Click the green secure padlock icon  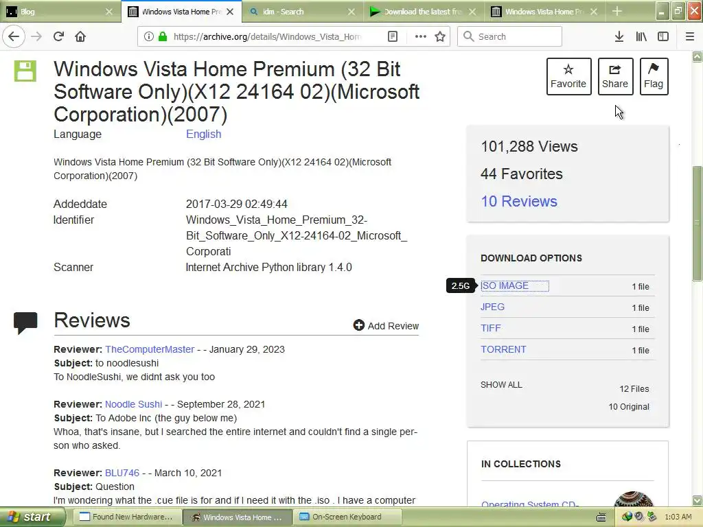click(x=163, y=36)
